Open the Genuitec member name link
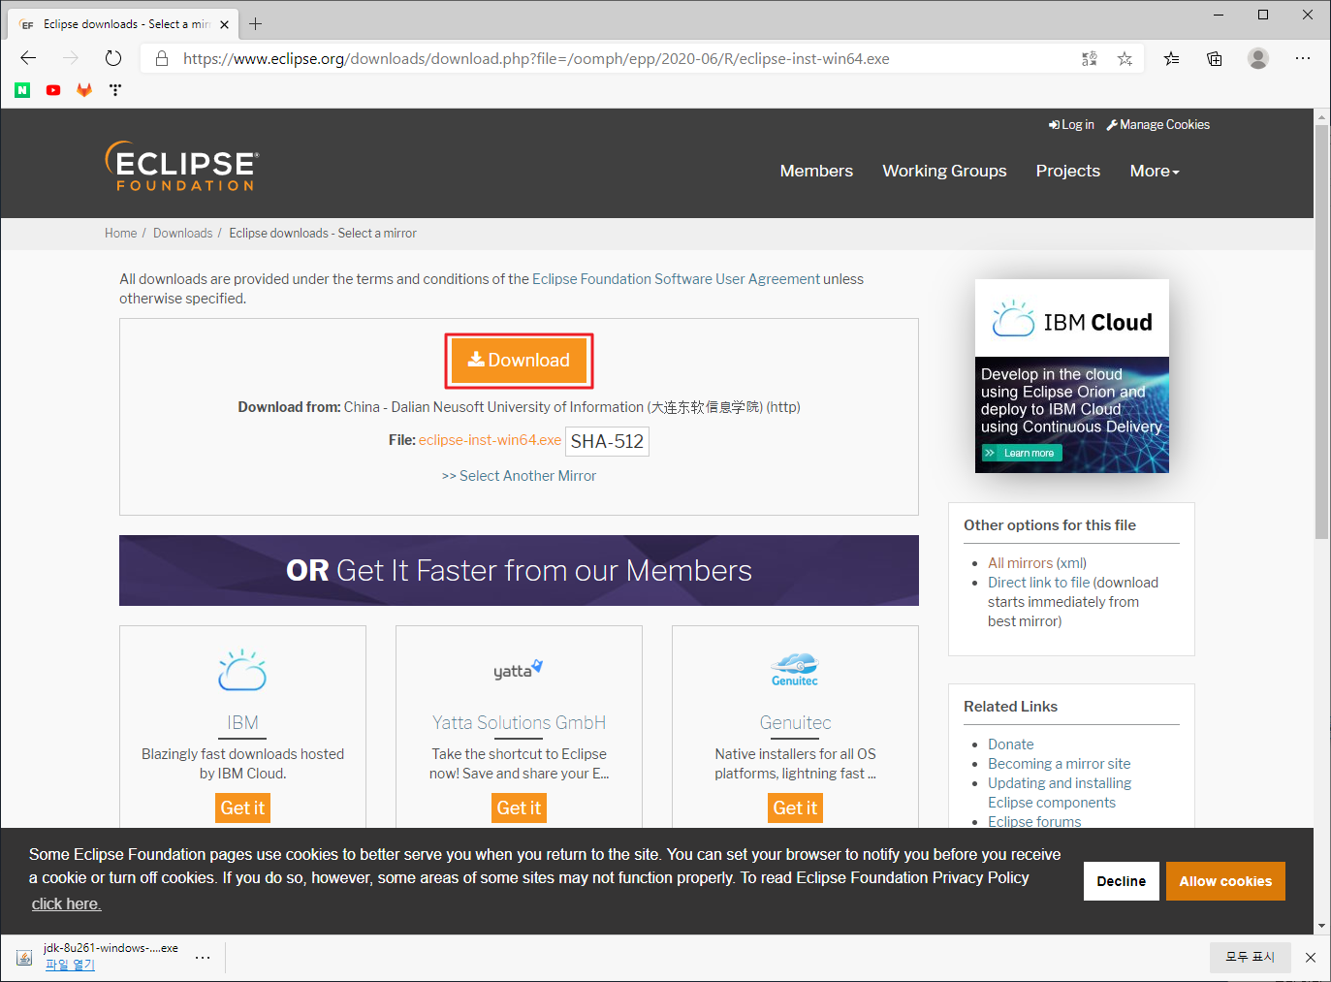 pos(795,722)
